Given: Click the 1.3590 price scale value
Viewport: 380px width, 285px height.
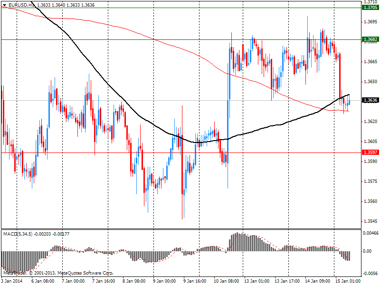Looking at the screenshot, I should [x=370, y=161].
